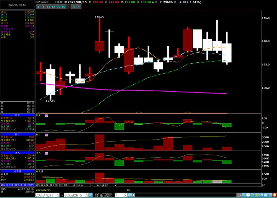Click the 保留空間 spinner arrows
This screenshot has height=198, width=277.
(x=126, y=195)
